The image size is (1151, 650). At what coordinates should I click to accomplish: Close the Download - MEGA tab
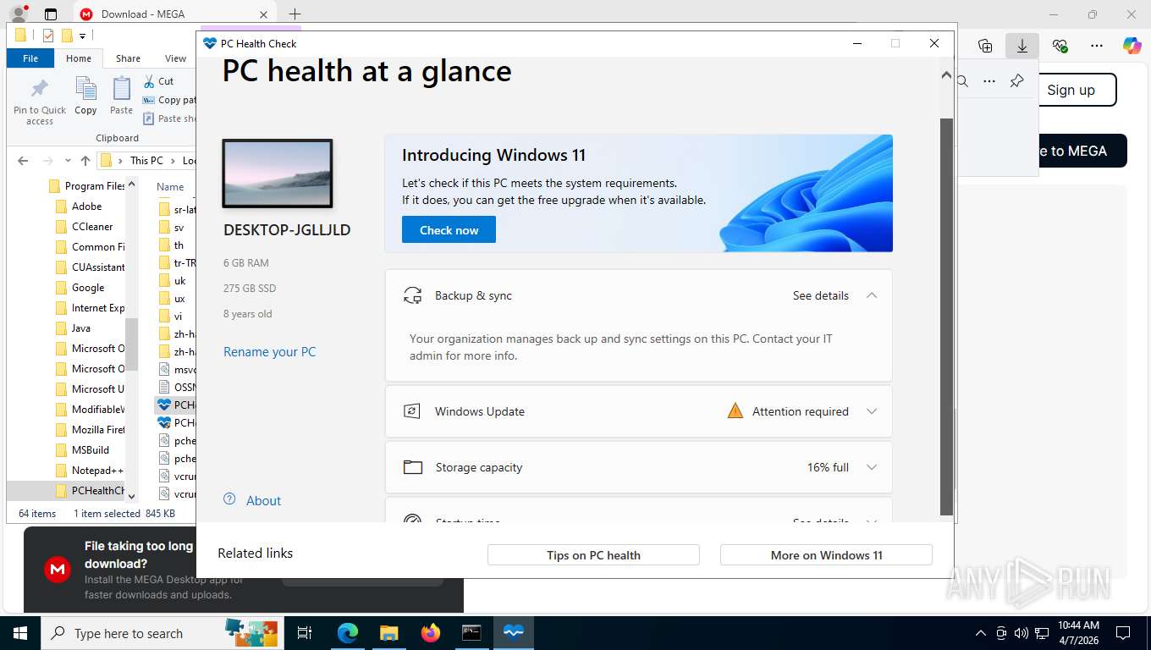263,14
